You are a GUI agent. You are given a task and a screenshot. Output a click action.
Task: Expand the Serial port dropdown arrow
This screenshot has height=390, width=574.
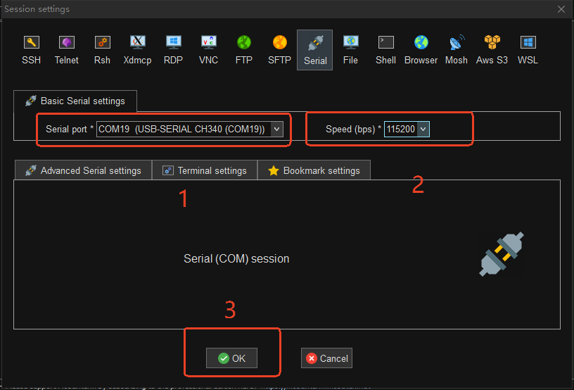click(x=276, y=129)
